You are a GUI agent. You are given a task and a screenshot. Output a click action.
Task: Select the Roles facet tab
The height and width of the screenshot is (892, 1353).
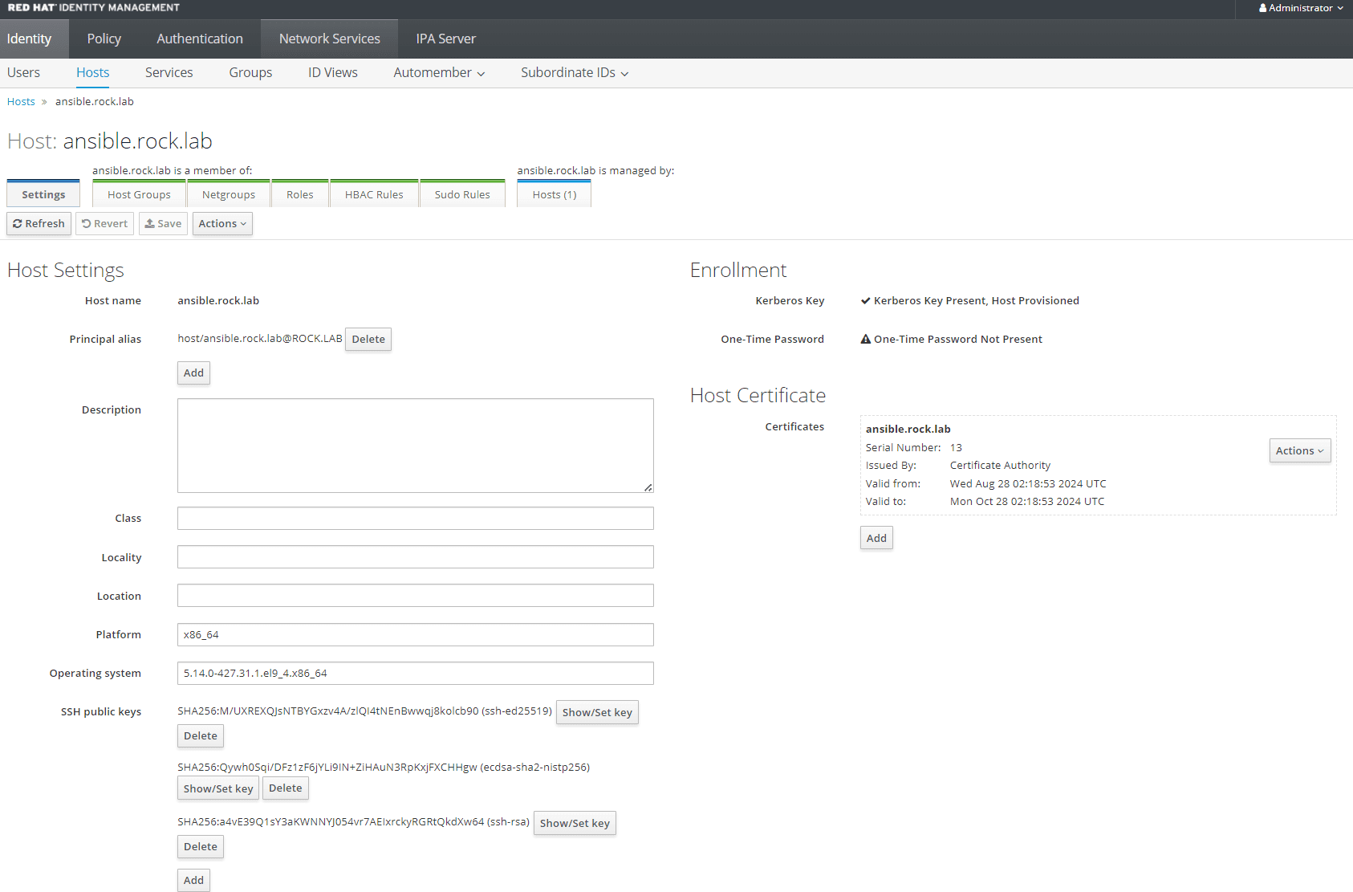300,194
